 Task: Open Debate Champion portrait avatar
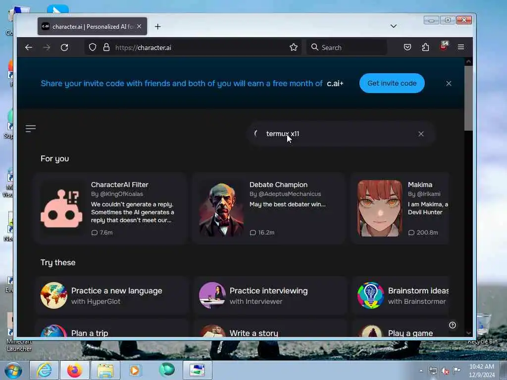click(x=221, y=208)
